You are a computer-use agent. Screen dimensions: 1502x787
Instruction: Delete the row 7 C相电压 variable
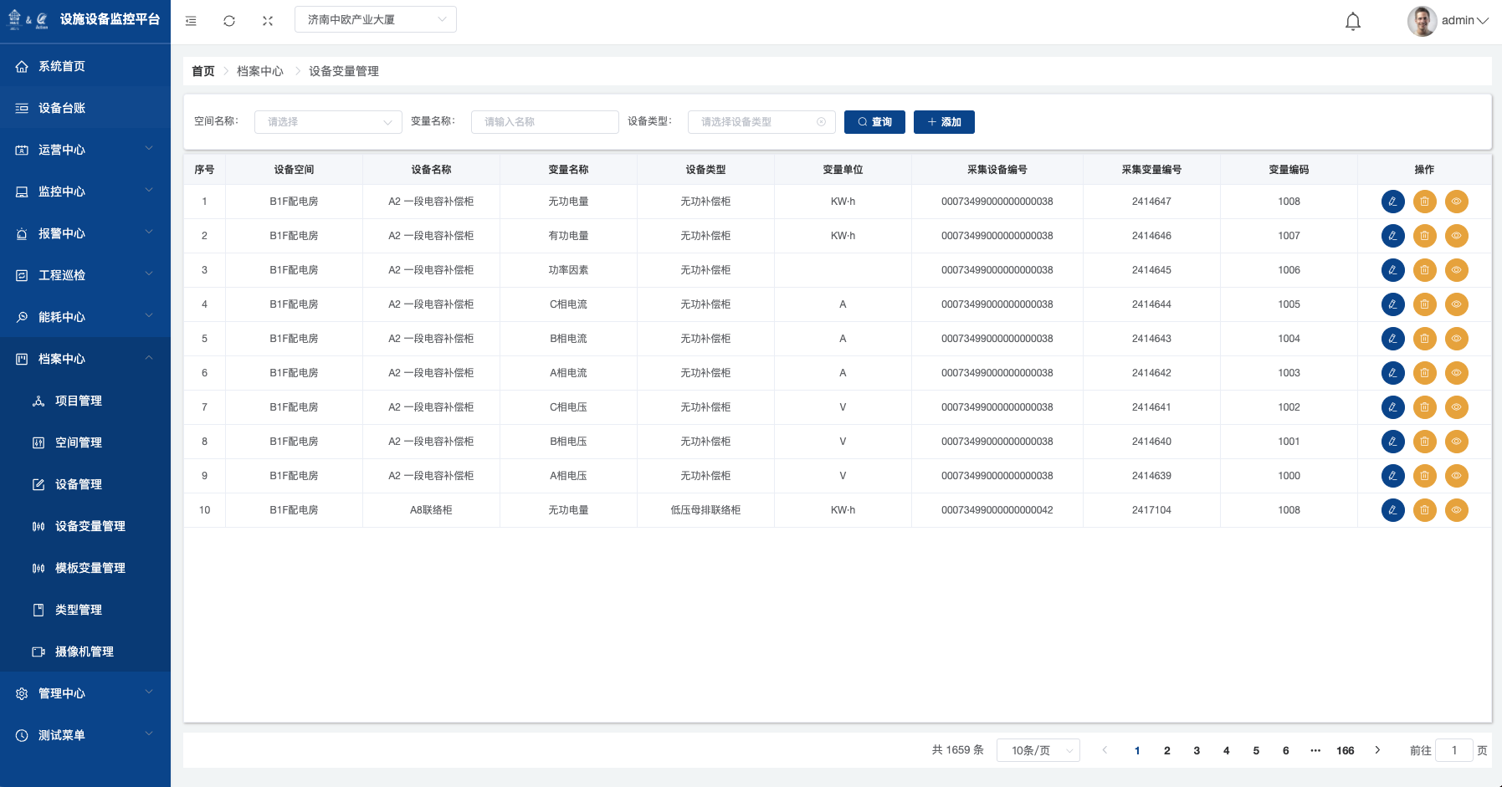[1424, 407]
